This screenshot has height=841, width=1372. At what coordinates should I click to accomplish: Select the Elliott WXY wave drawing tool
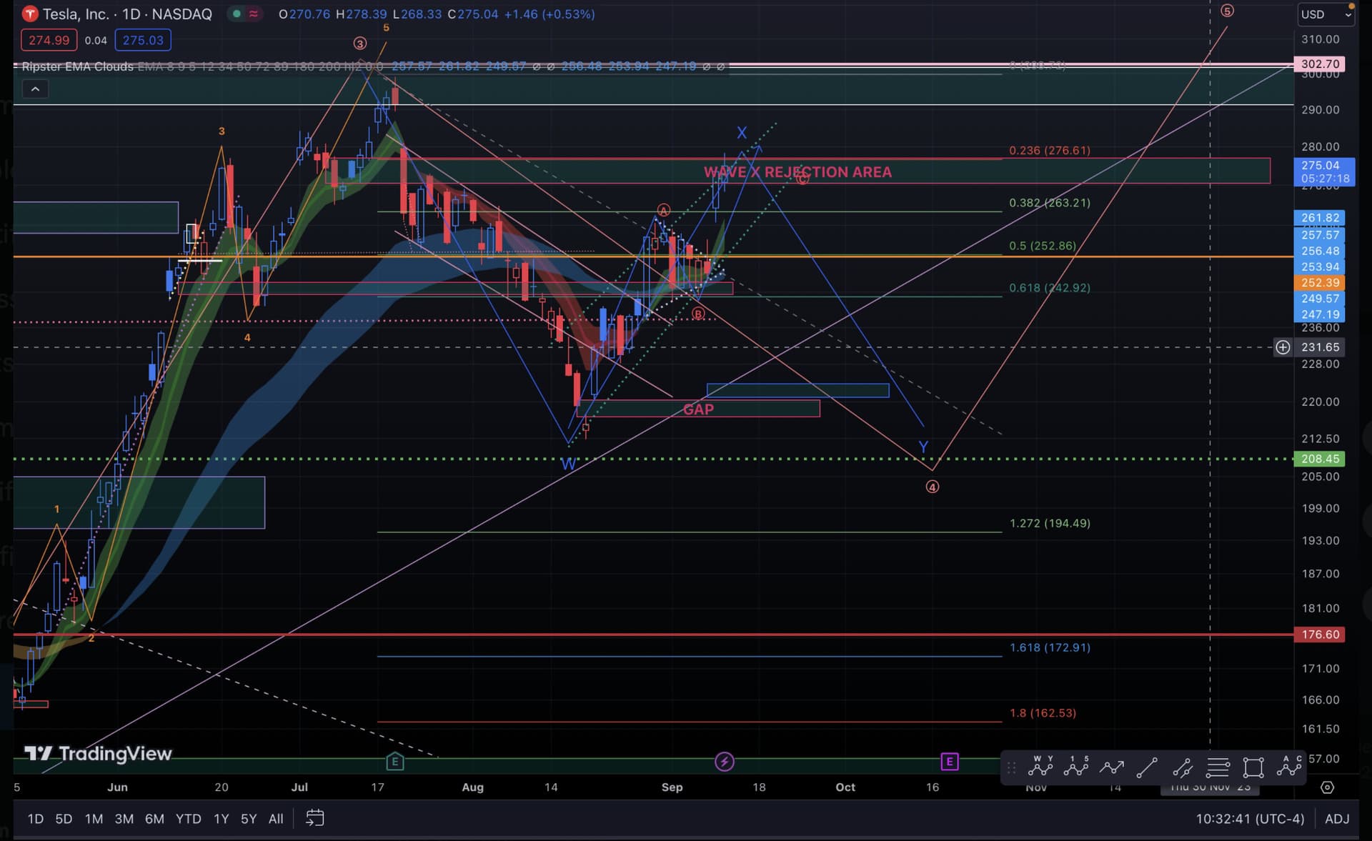[x=1040, y=767]
